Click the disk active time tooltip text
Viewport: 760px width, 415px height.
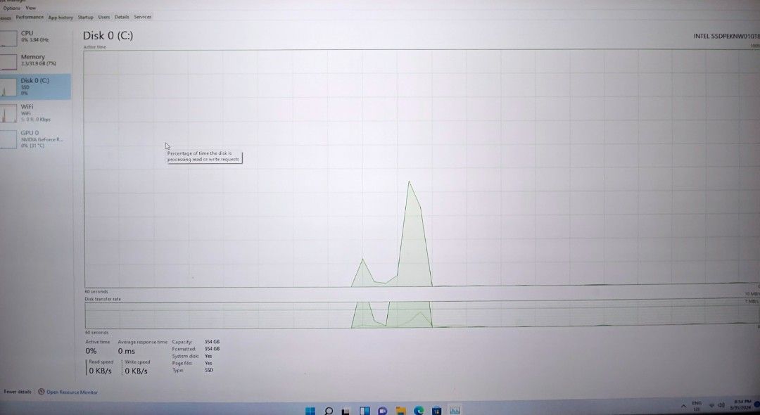pyautogui.click(x=203, y=156)
